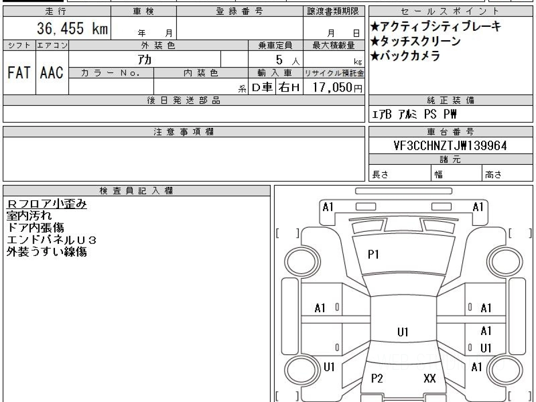The width and height of the screenshot is (536, 402).
Task: Click the エアコン header cell
Action: click(52, 45)
